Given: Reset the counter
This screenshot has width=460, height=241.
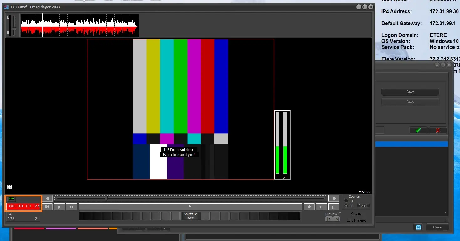Looking at the screenshot, I should [363, 206].
